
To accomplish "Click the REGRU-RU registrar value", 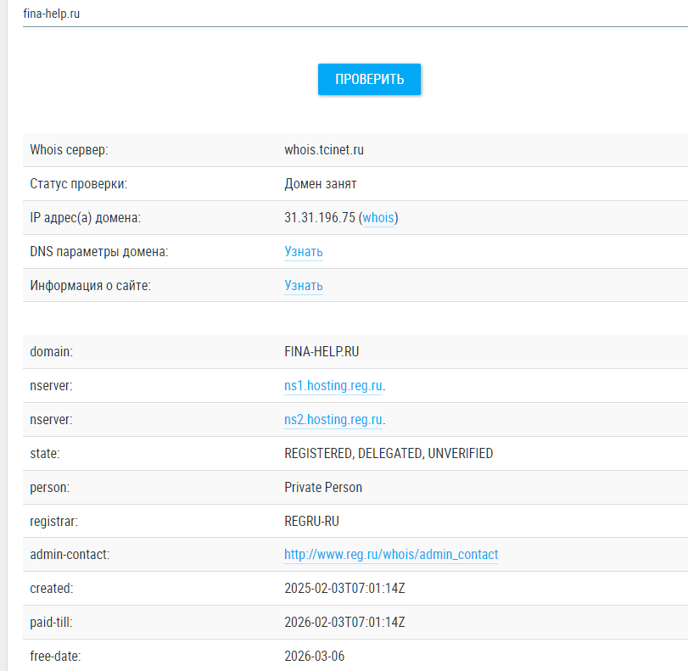I will coord(311,522).
